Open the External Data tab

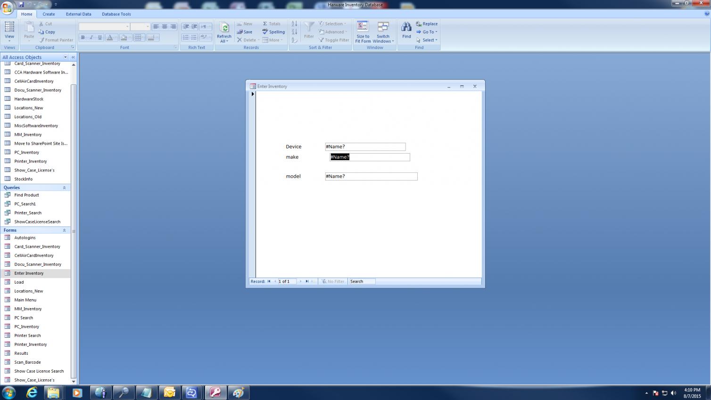click(79, 14)
